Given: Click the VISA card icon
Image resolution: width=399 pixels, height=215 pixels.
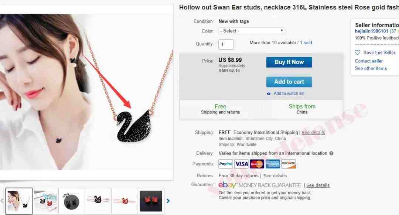Looking at the screenshot, I should 241,164.
